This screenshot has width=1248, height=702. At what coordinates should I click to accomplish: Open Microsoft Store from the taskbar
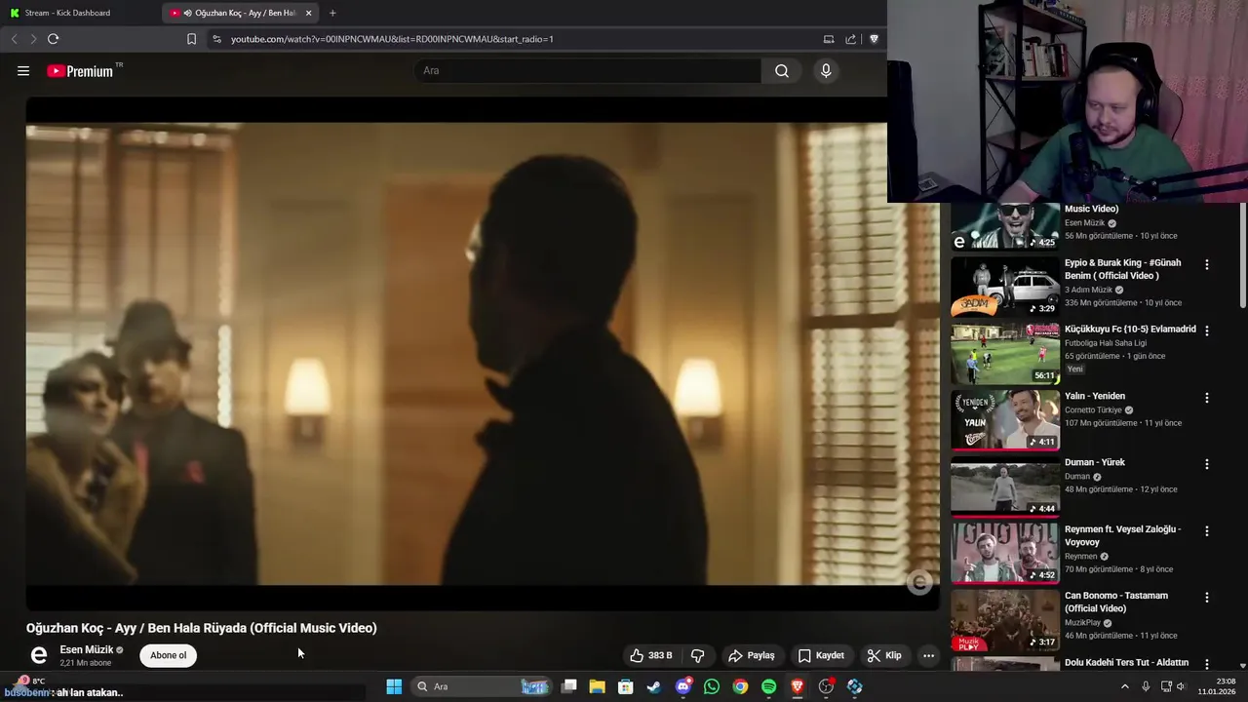tap(626, 686)
